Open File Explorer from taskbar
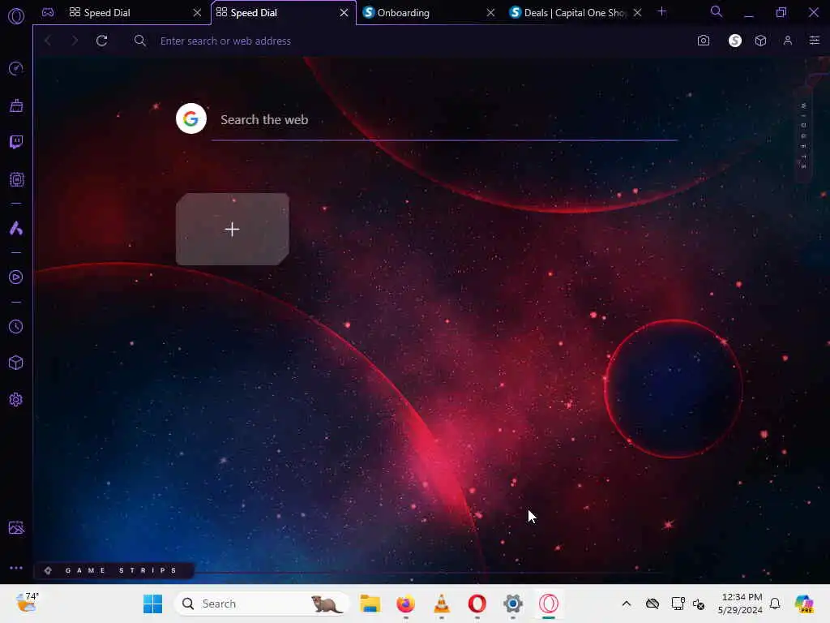Viewport: 830px width, 623px height. coord(370,604)
